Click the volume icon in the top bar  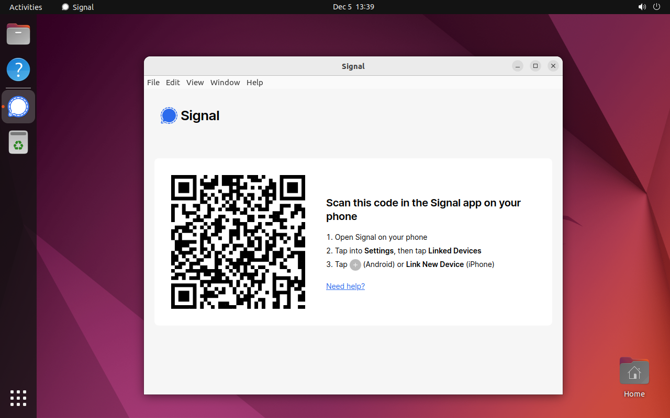pyautogui.click(x=642, y=7)
